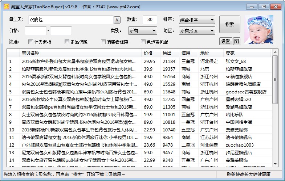Image resolution: width=285 pixels, height=181 pixels.
Task: Toggle the 正品保障 checkbox
Action: (x=67, y=42)
